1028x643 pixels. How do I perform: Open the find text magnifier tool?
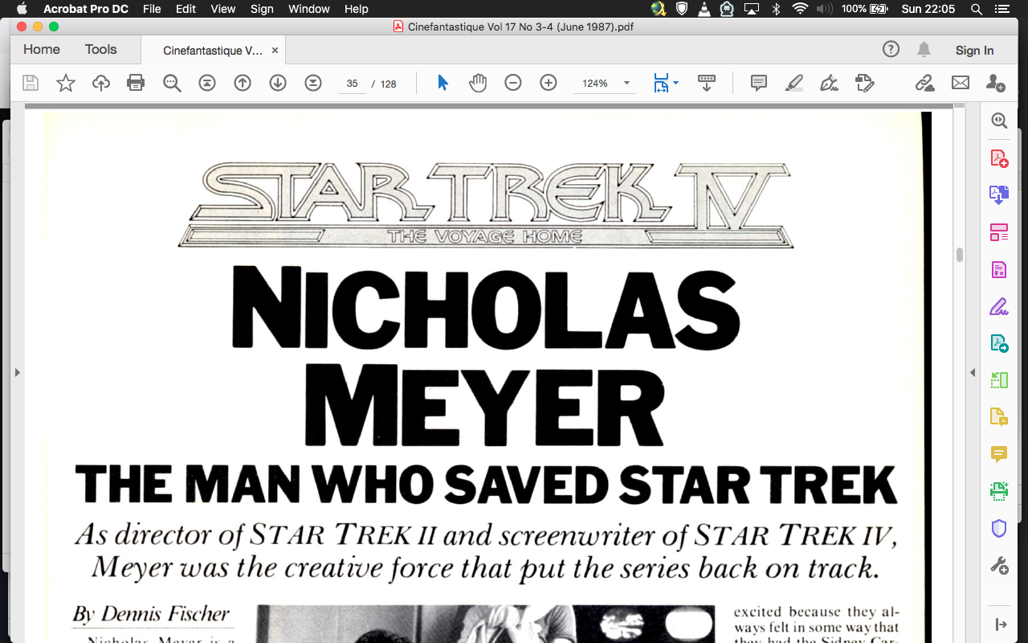pos(172,83)
